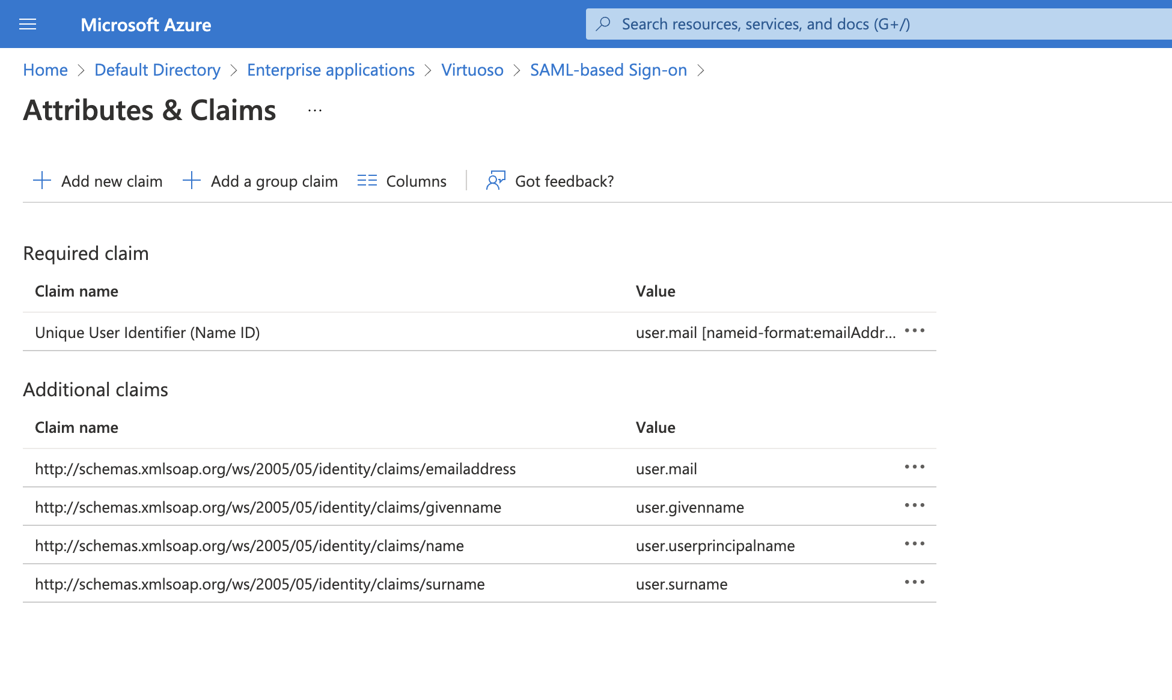Open the hamburger portal menu
The image size is (1172, 700).
[28, 24]
